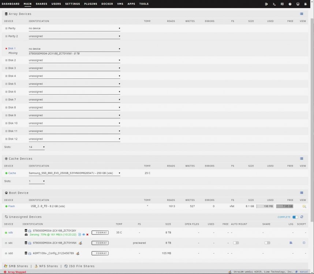314x274 pixels.
Task: Click the SMB Shares Windows icon
Action: pos(5,266)
